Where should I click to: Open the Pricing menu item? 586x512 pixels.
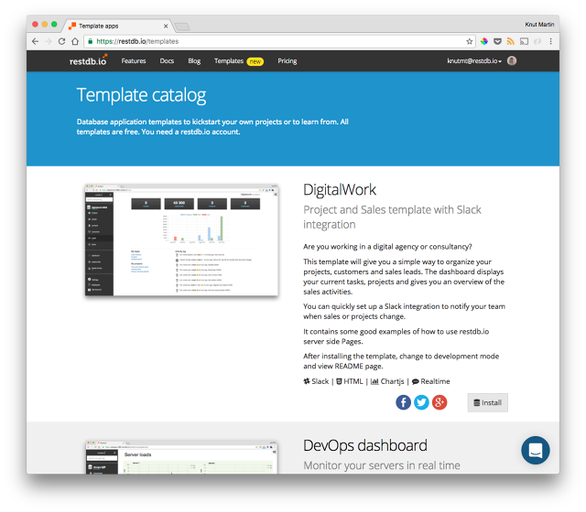(287, 61)
